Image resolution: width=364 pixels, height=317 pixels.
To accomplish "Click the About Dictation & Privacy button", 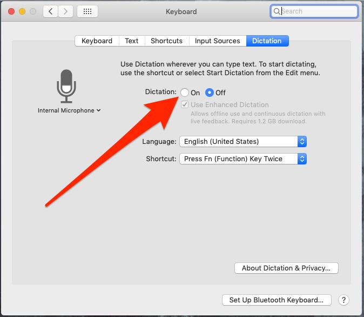I will coord(286,268).
